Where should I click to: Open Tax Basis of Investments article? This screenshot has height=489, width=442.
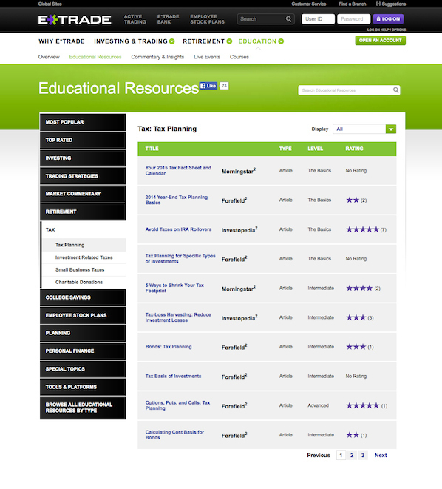pyautogui.click(x=173, y=376)
